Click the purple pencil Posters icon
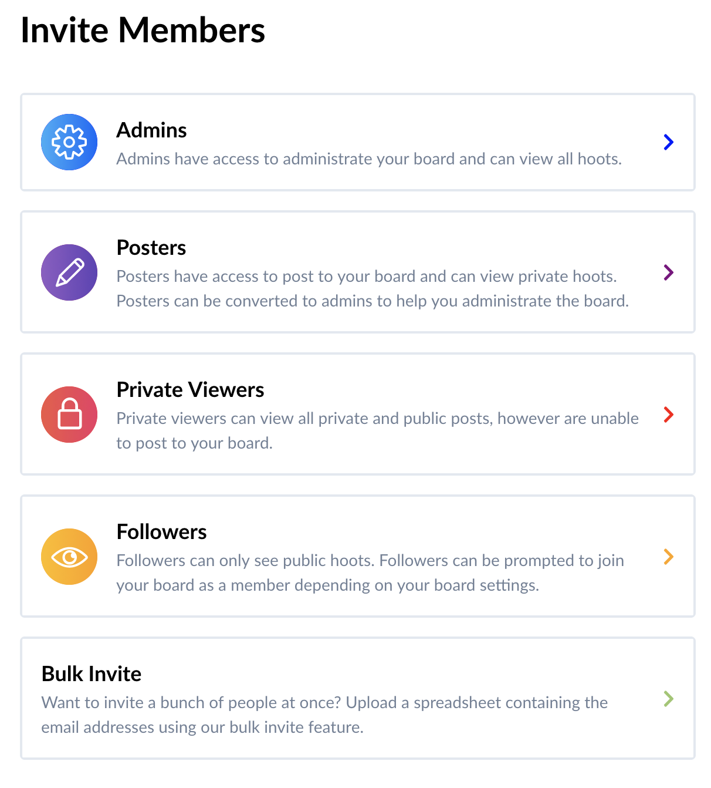Viewport: 711px width, 788px height. click(x=69, y=272)
